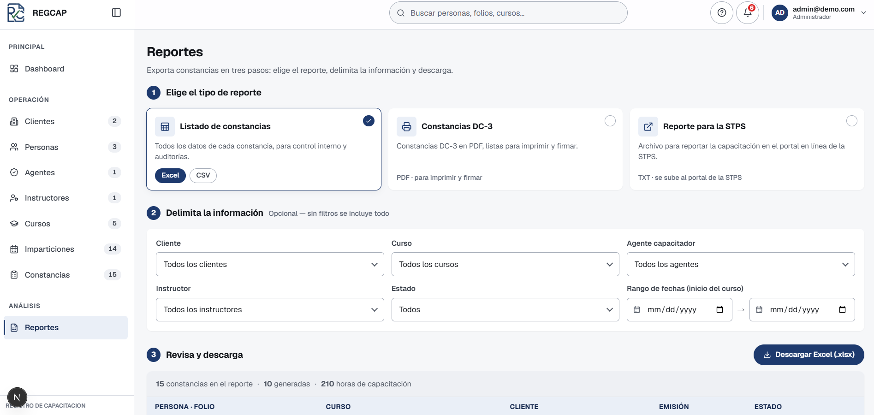
Task: Click the round N badge at bottom left
Action: tap(17, 397)
